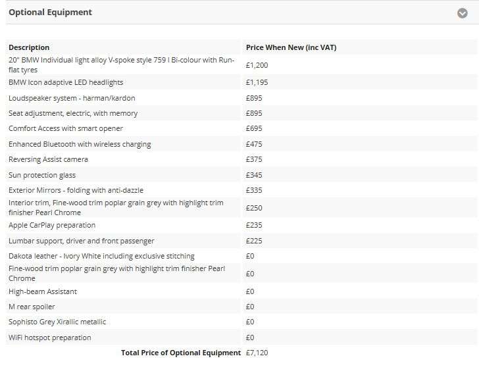The image size is (479, 375).
Task: Click the £7,120 total price value
Action: click(257, 353)
